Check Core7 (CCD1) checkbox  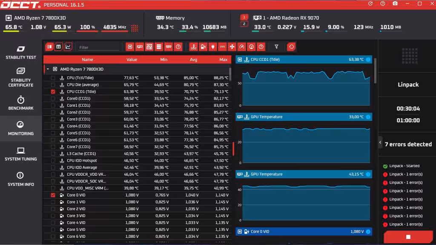(53, 147)
